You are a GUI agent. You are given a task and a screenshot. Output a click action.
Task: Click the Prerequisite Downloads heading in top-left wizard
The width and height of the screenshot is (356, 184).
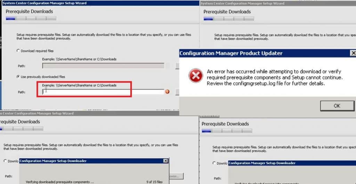29,11
